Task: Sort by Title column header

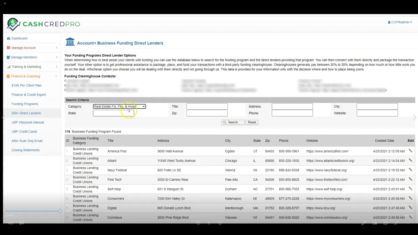Action: pos(110,141)
